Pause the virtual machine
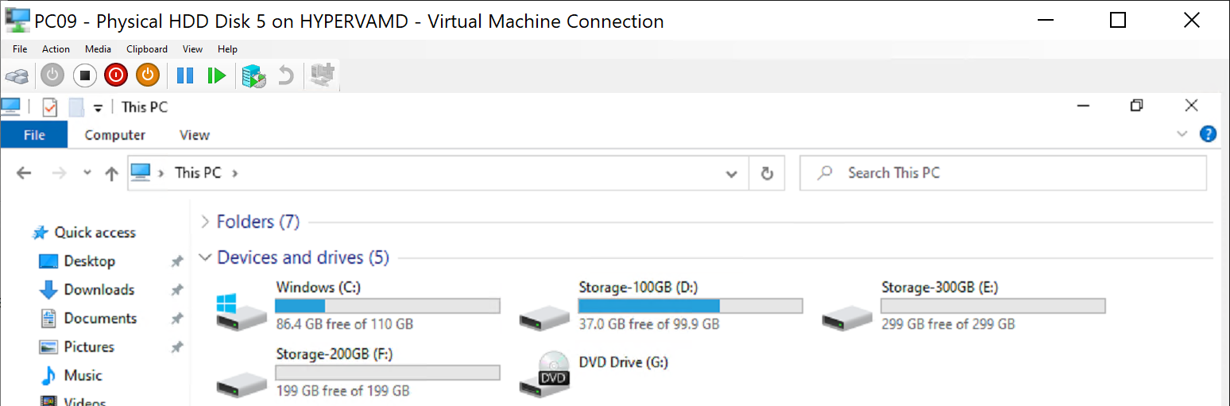The width and height of the screenshot is (1230, 406). (x=185, y=76)
